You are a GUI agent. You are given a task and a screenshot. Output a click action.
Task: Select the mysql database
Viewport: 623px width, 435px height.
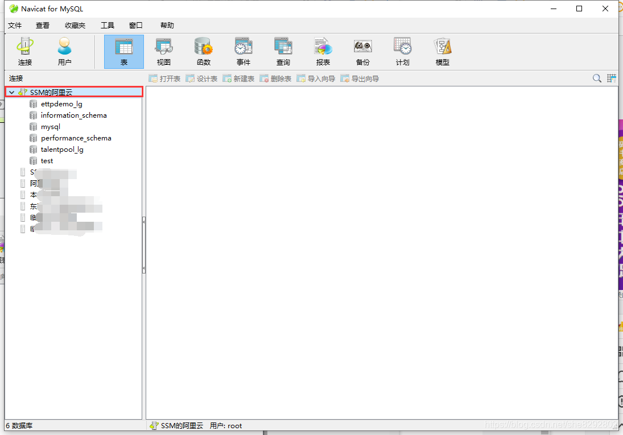51,127
